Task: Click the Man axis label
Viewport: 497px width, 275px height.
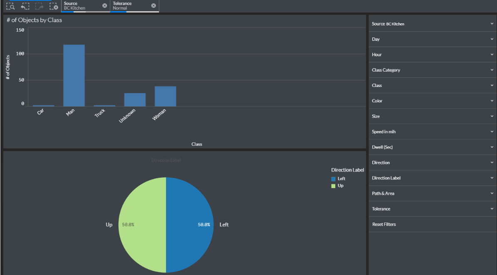Action: (x=70, y=112)
